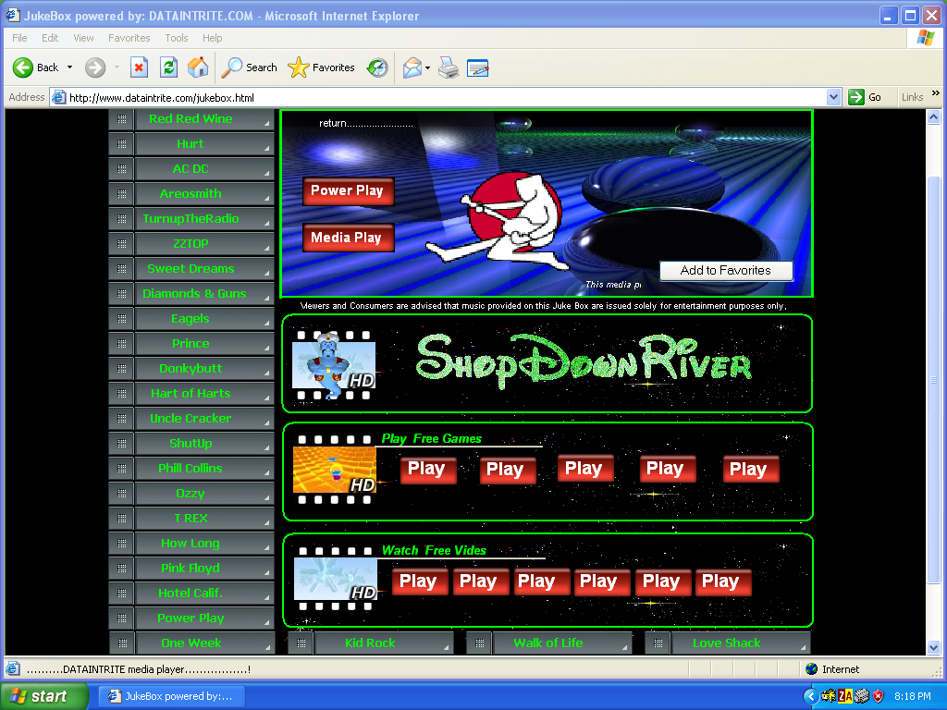Click the vertical scrollbar down arrow

click(934, 647)
